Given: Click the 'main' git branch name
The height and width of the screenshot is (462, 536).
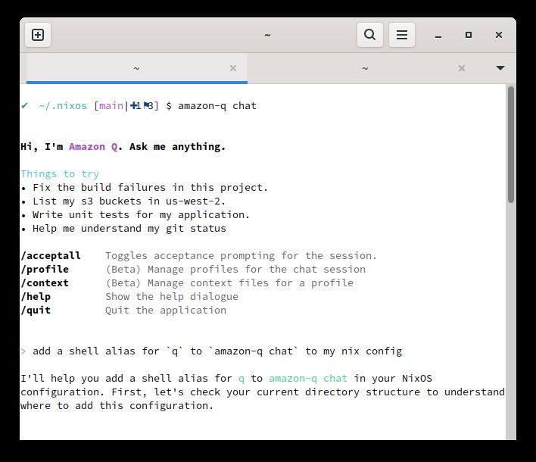Looking at the screenshot, I should [111, 106].
